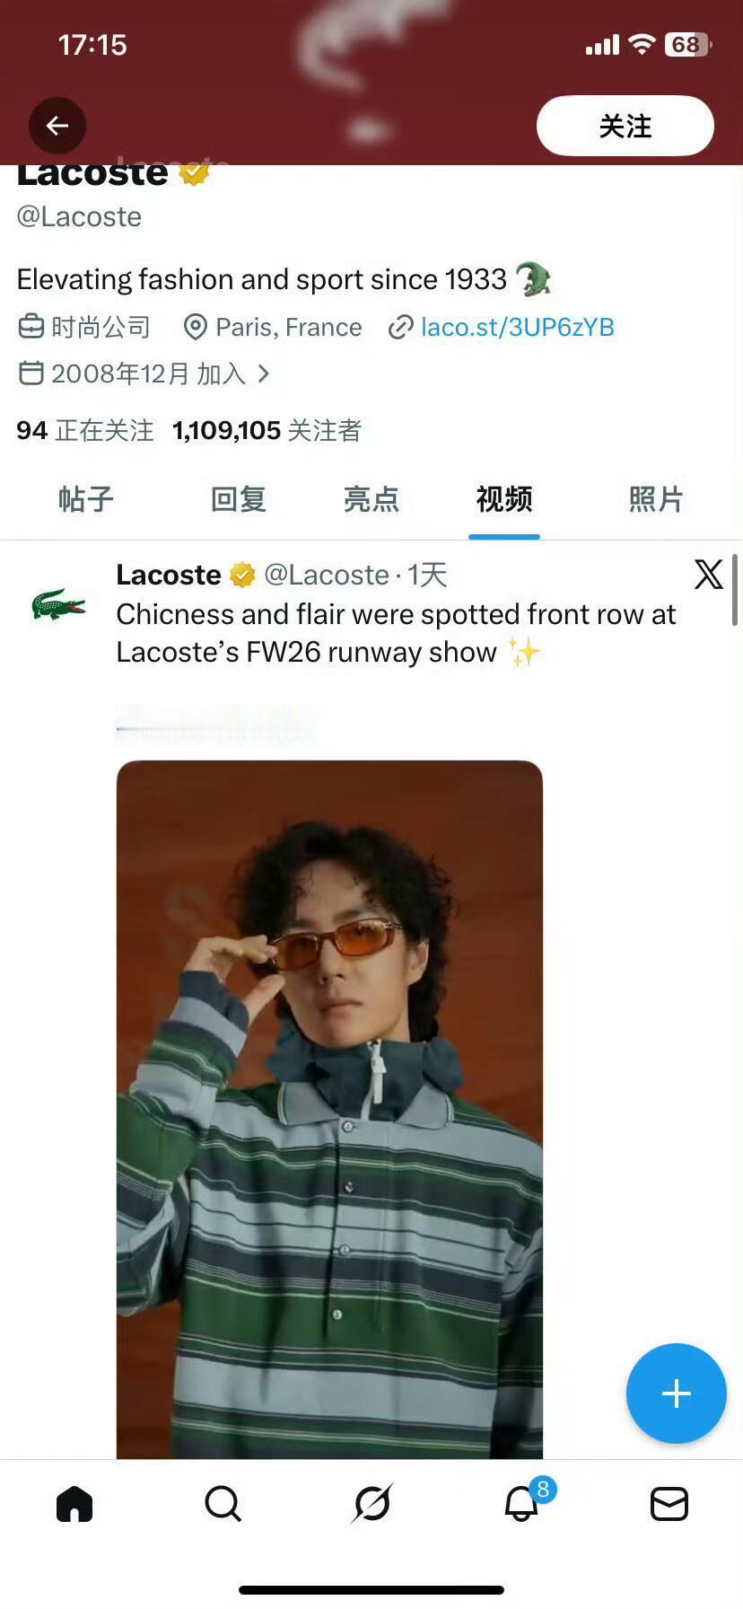The width and height of the screenshot is (743, 1609).
Task: Expand the 2008年12月 加入 chevron
Action: pos(263,374)
